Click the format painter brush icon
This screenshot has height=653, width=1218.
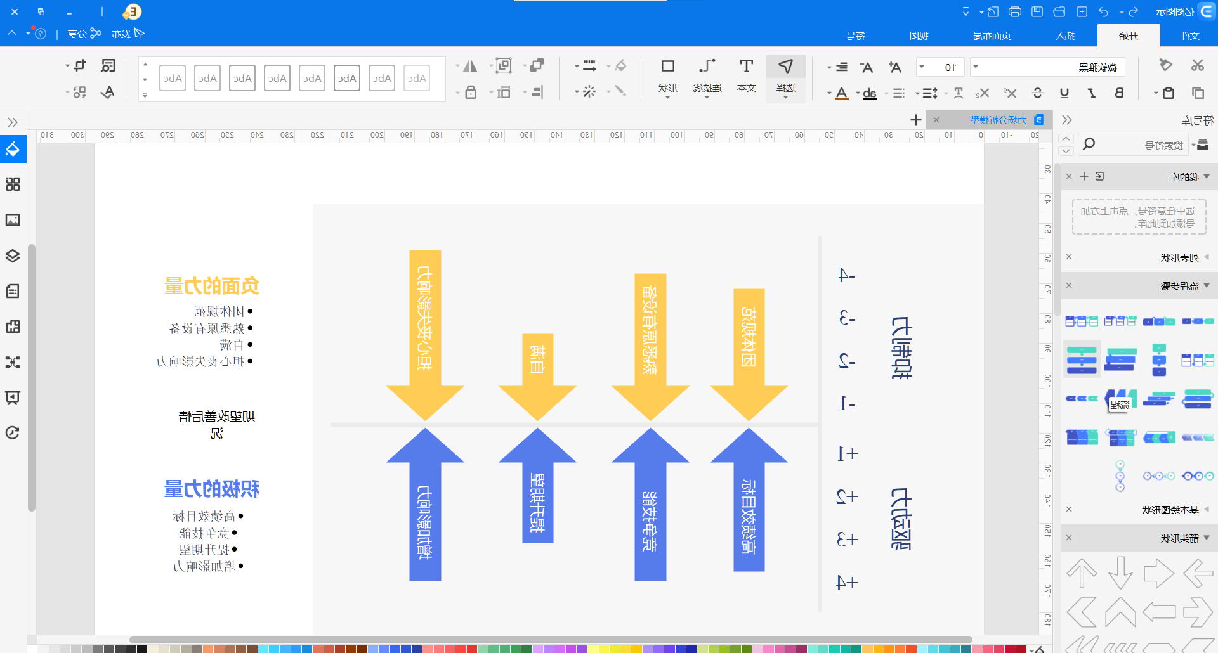pyautogui.click(x=1165, y=65)
